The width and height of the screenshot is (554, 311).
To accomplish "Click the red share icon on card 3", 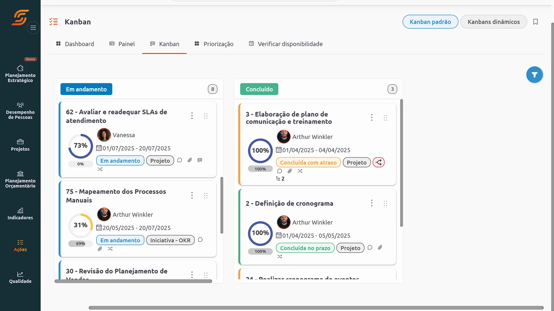I will point(379,162).
